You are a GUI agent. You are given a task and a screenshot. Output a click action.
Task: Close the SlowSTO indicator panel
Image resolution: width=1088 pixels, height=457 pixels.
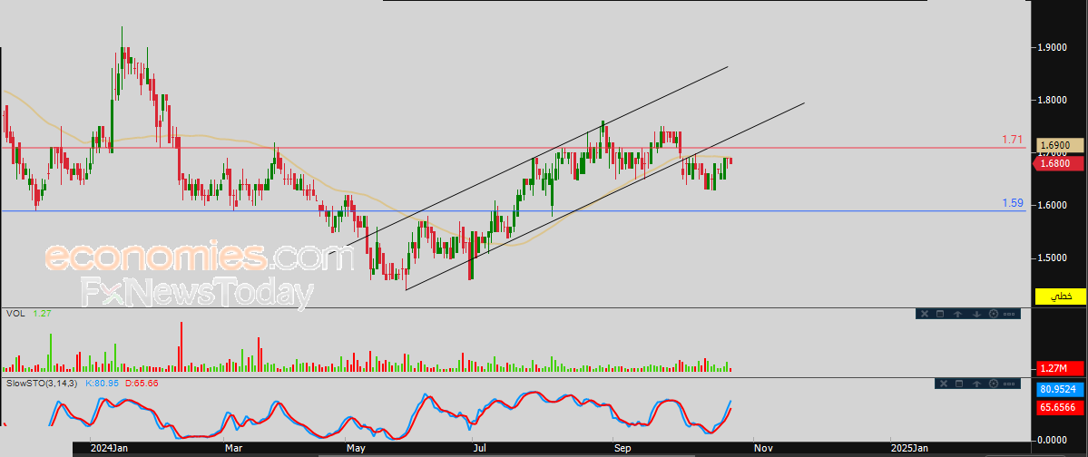click(x=942, y=384)
